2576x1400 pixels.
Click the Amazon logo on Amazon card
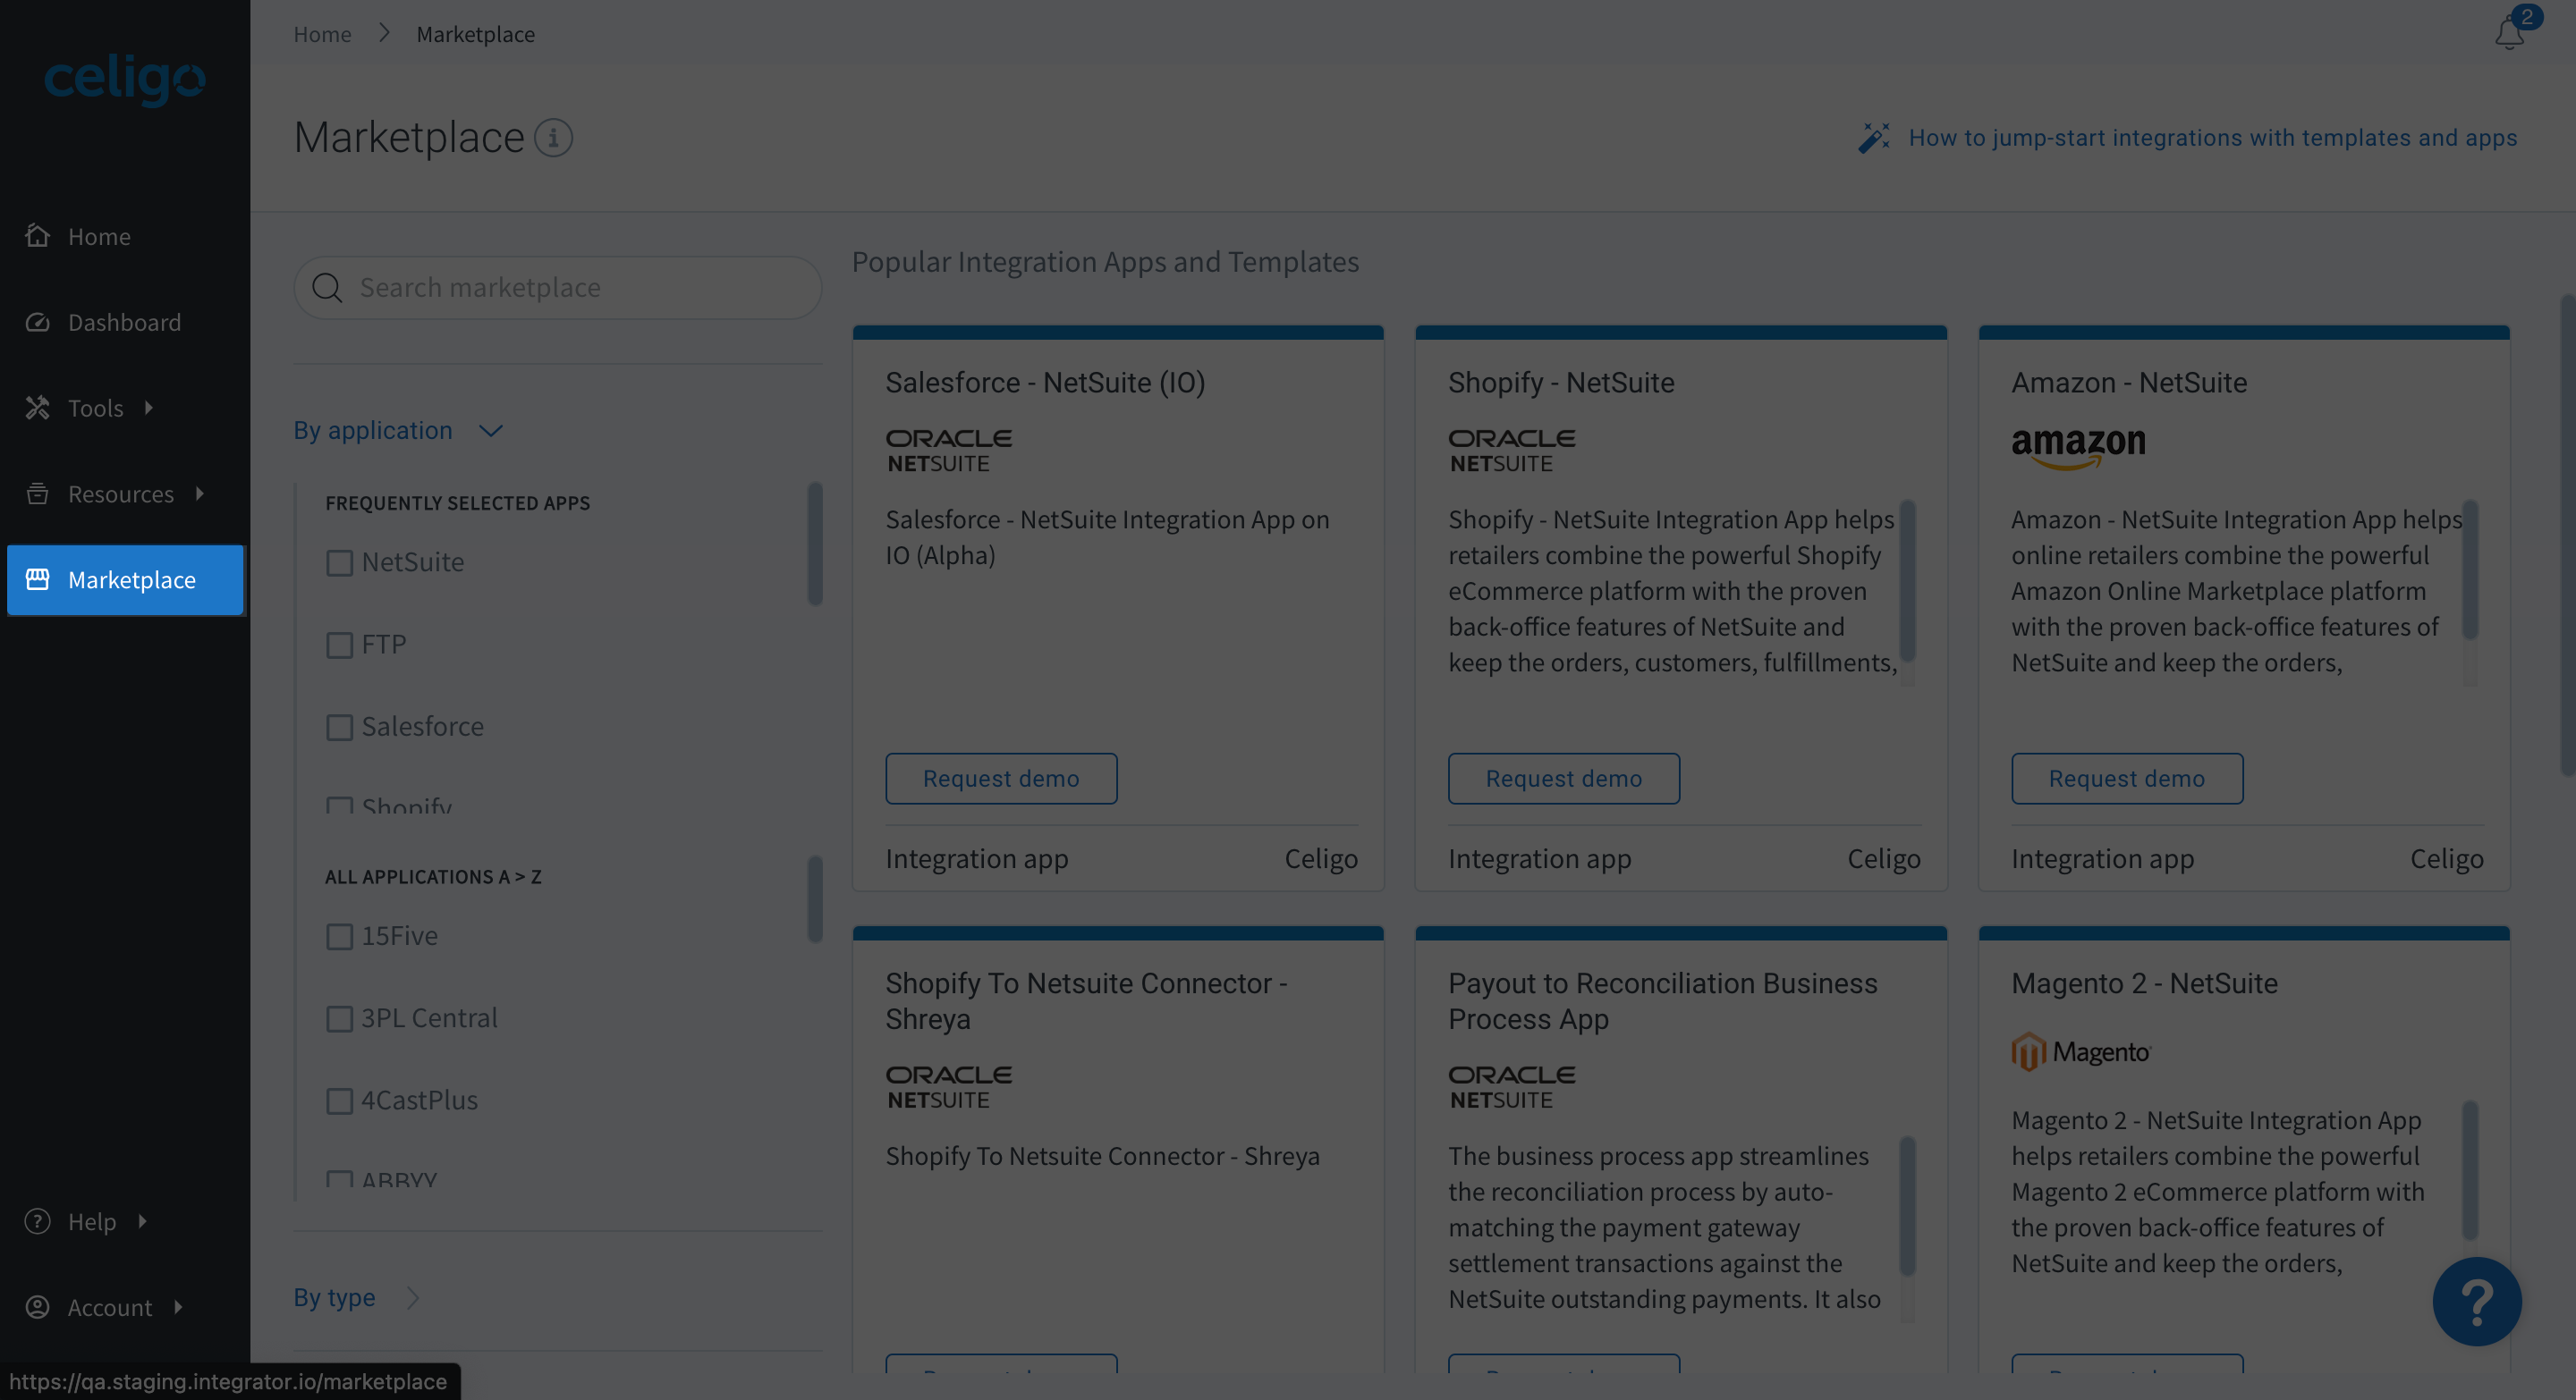pos(2078,449)
